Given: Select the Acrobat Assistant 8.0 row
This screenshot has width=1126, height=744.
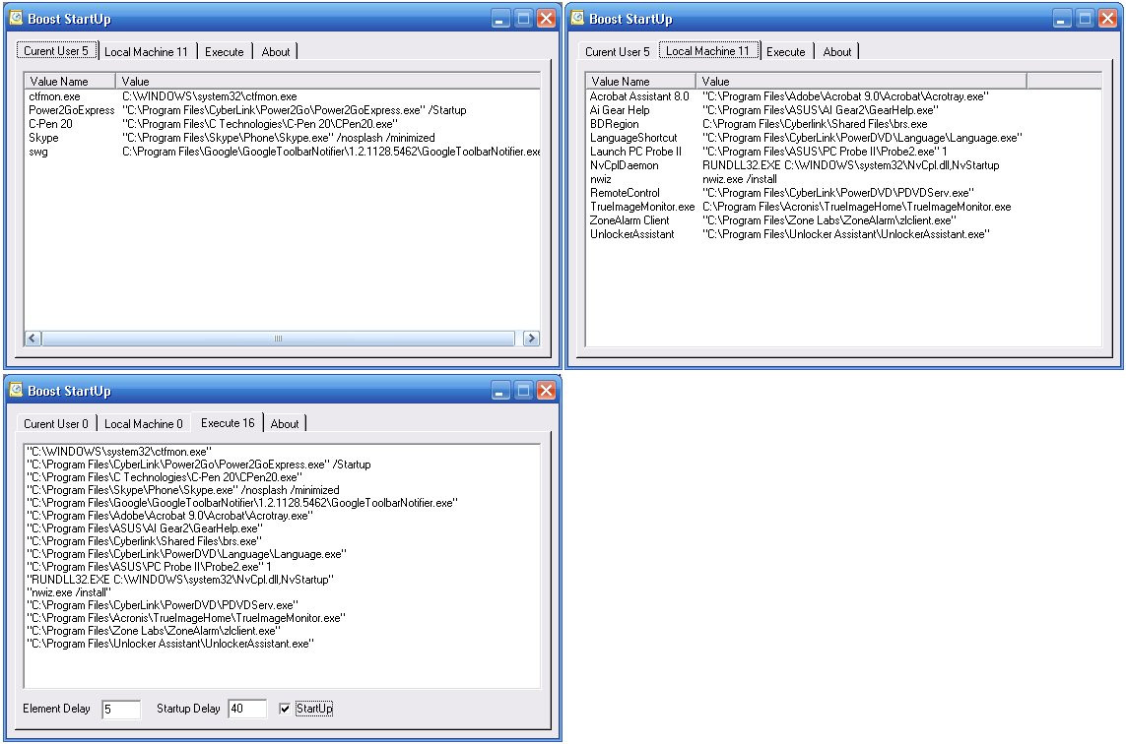Looking at the screenshot, I should tap(844, 96).
